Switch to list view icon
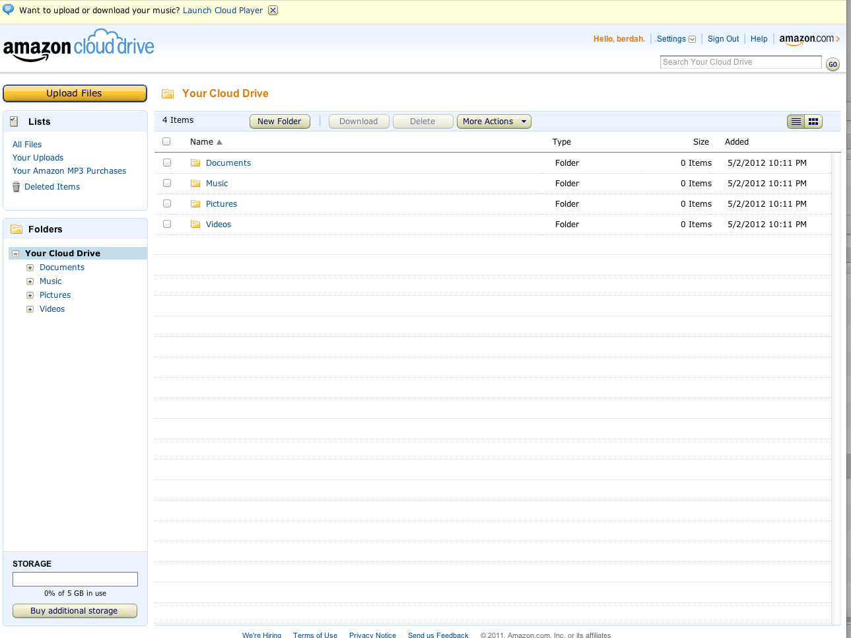Screen dimensions: 851x638 click(796, 122)
